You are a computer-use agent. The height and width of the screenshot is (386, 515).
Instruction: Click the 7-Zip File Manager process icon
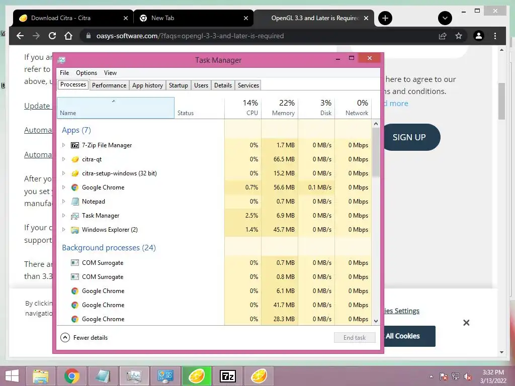pos(75,145)
